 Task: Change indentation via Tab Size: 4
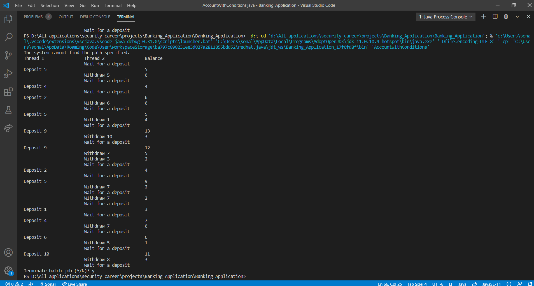[x=417, y=284]
